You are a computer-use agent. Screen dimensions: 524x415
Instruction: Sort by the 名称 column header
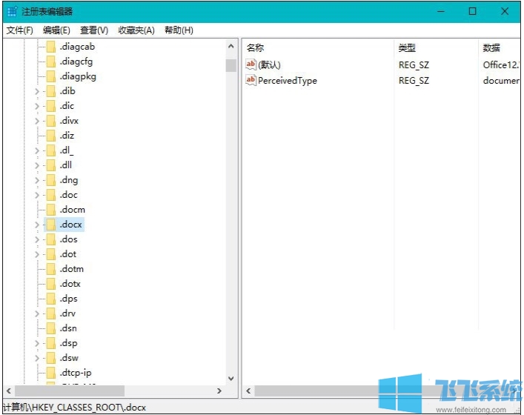(256, 47)
